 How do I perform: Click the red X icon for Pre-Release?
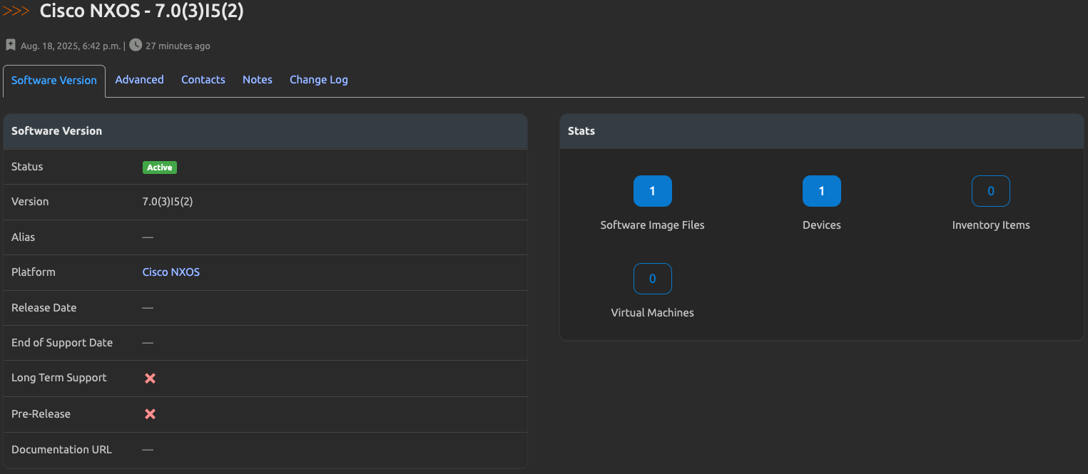coord(150,413)
